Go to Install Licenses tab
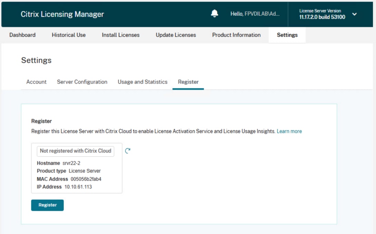 121,35
